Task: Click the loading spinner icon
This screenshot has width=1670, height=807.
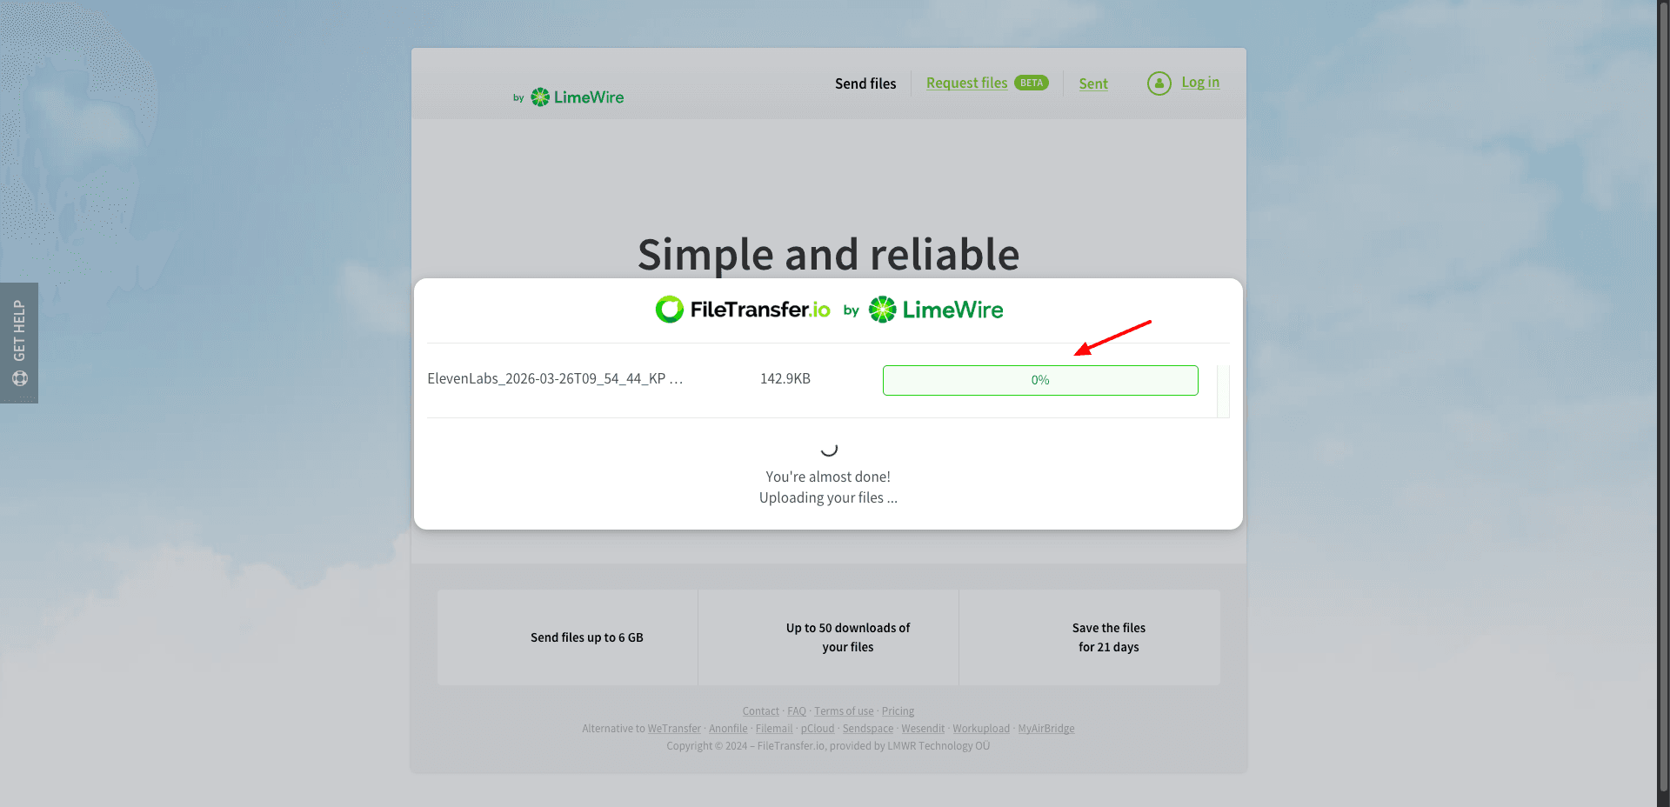Action: click(x=829, y=449)
